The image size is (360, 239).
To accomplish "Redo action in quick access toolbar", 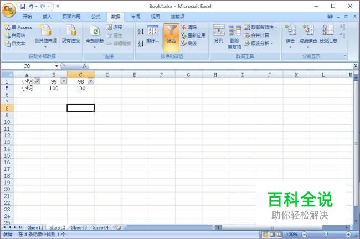I will pyautogui.click(x=43, y=7).
